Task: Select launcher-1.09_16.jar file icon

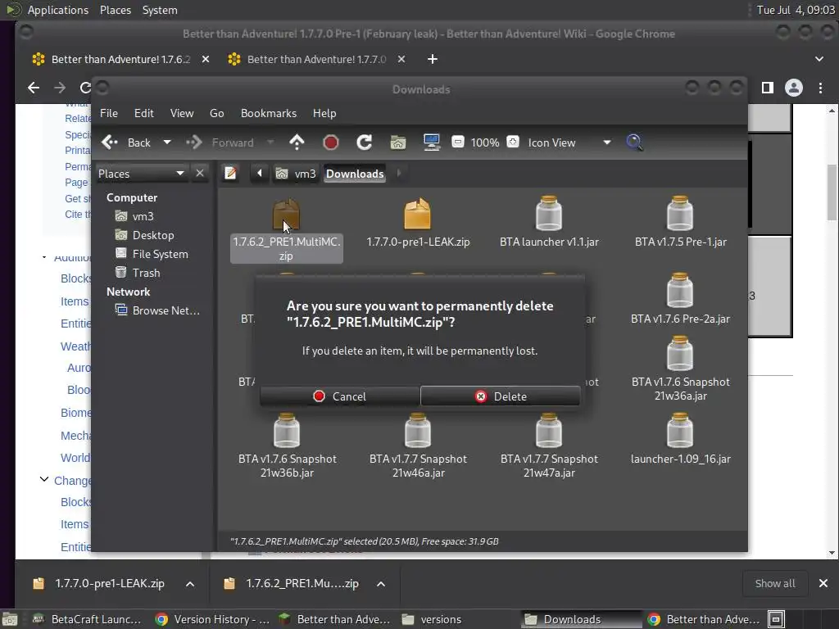Action: 680,430
